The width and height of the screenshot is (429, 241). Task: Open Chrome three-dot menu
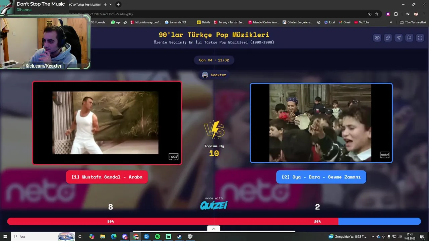[424, 14]
